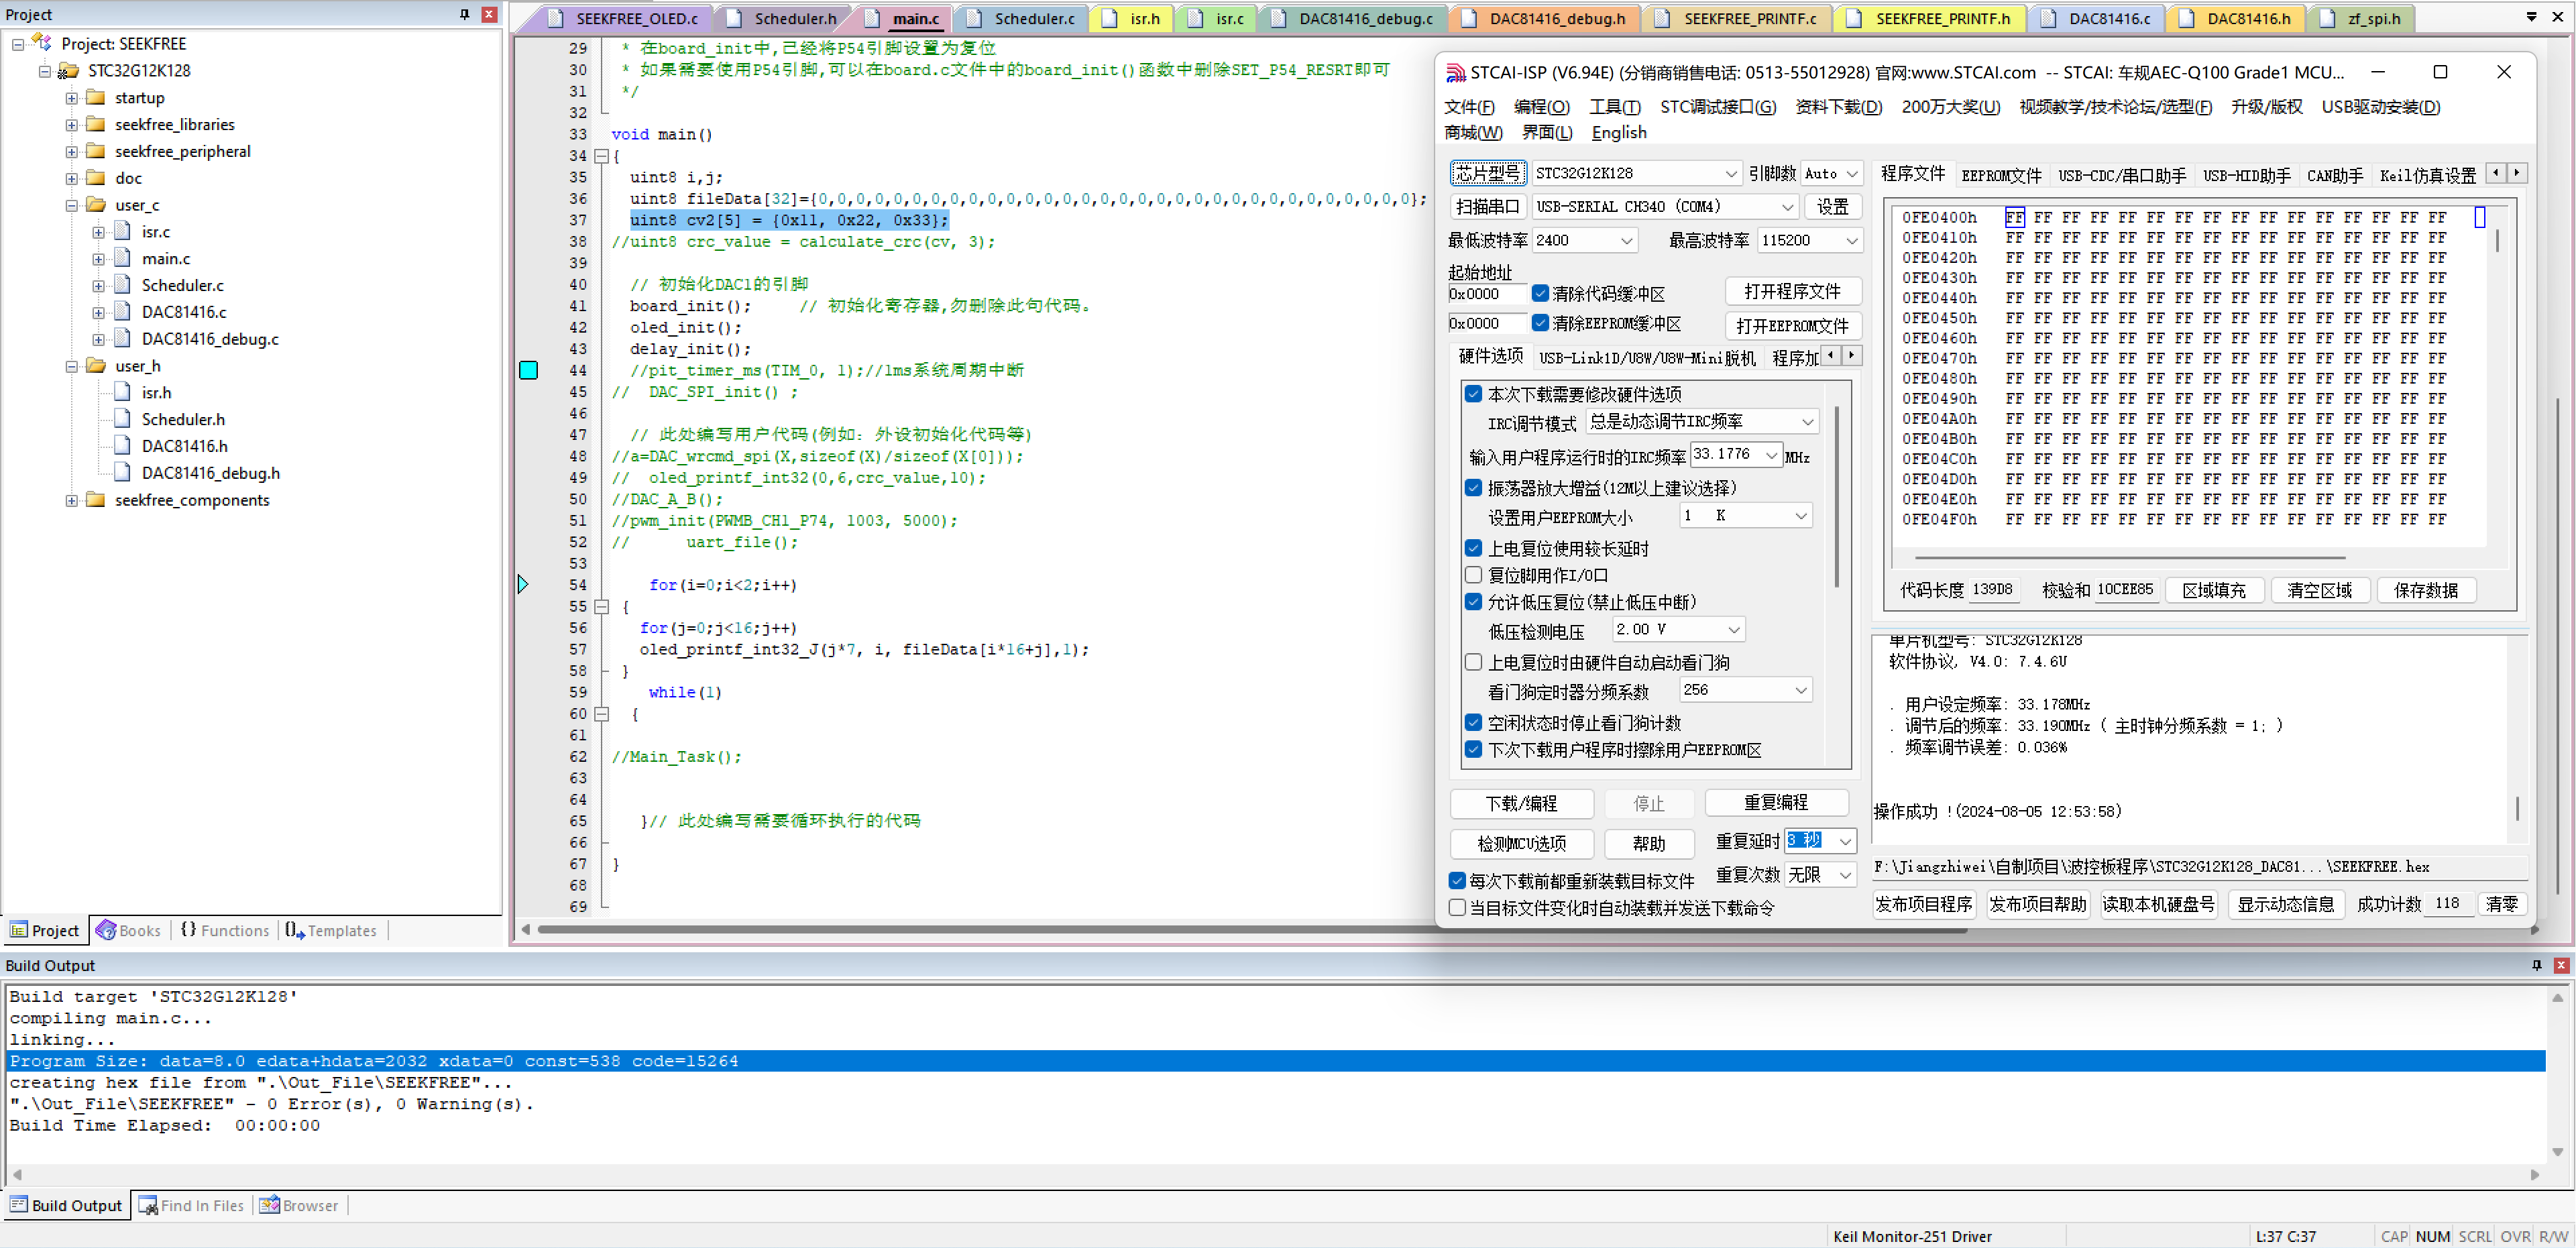
Task: Click the 打开程序文件 button
Action: coord(1792,291)
